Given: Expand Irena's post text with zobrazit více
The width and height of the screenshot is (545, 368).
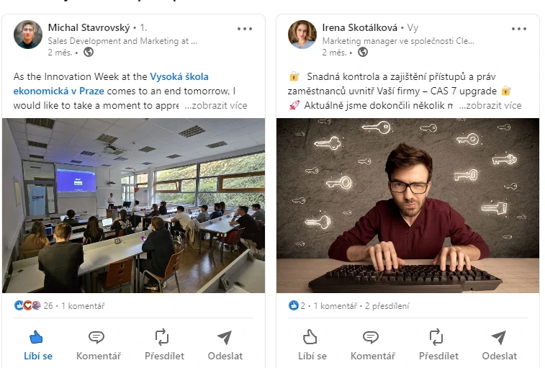Looking at the screenshot, I should (x=490, y=105).
